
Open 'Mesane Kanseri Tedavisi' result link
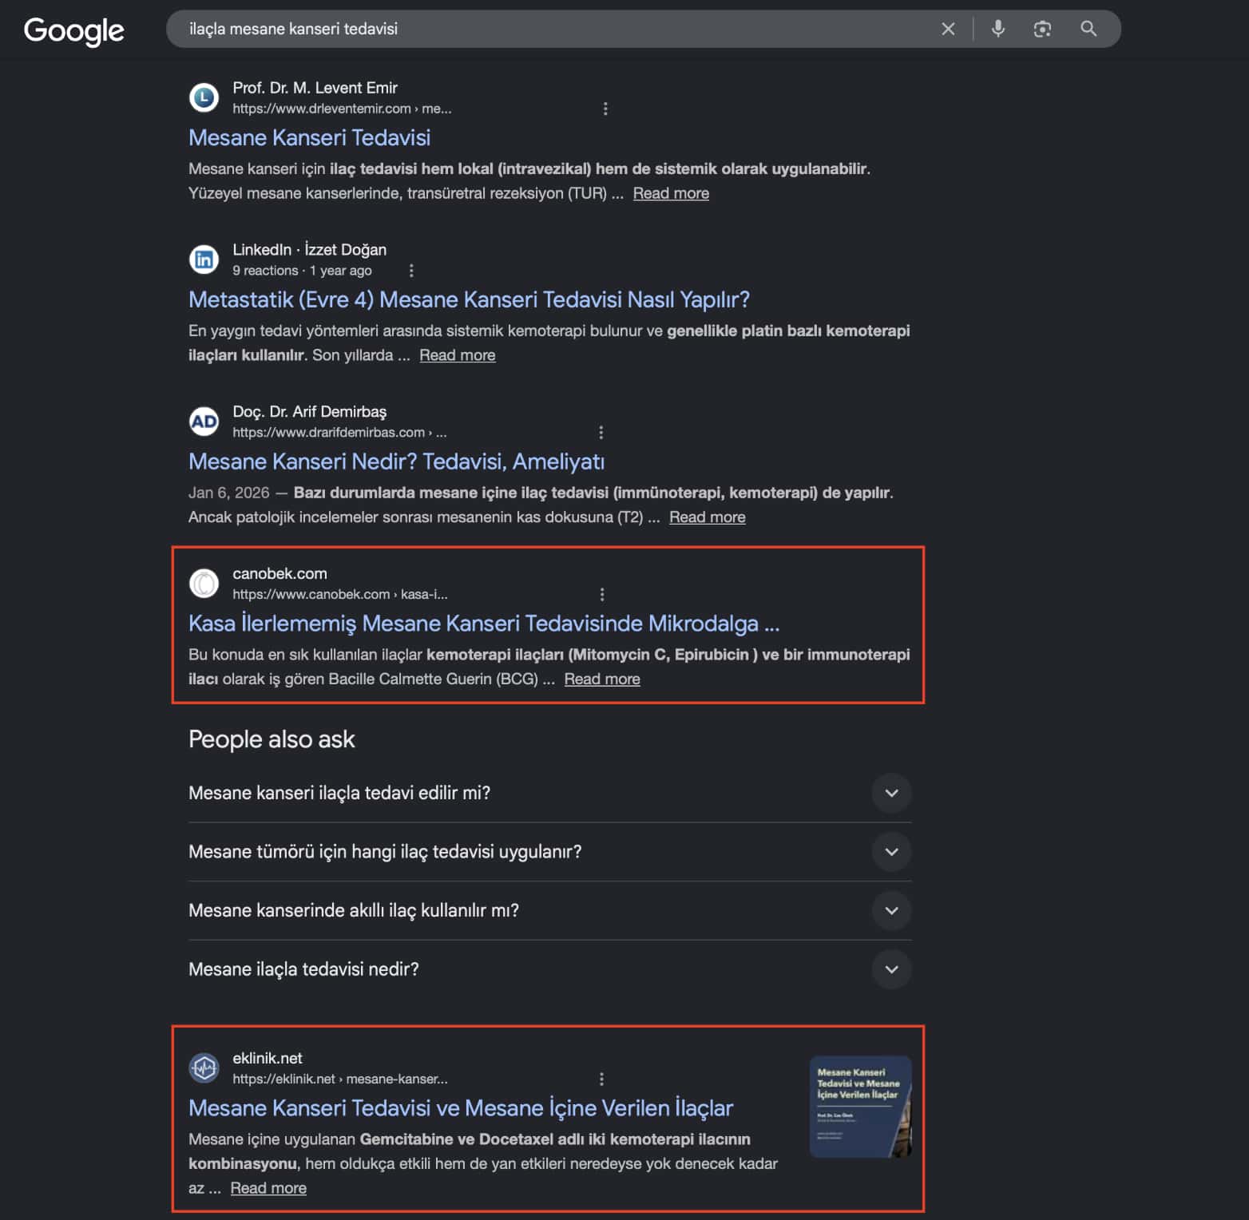click(x=309, y=138)
